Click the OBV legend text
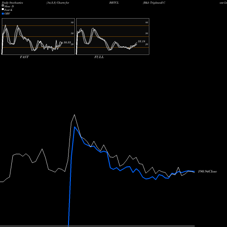The height and width of the screenshot is (227, 227). point(7,14)
